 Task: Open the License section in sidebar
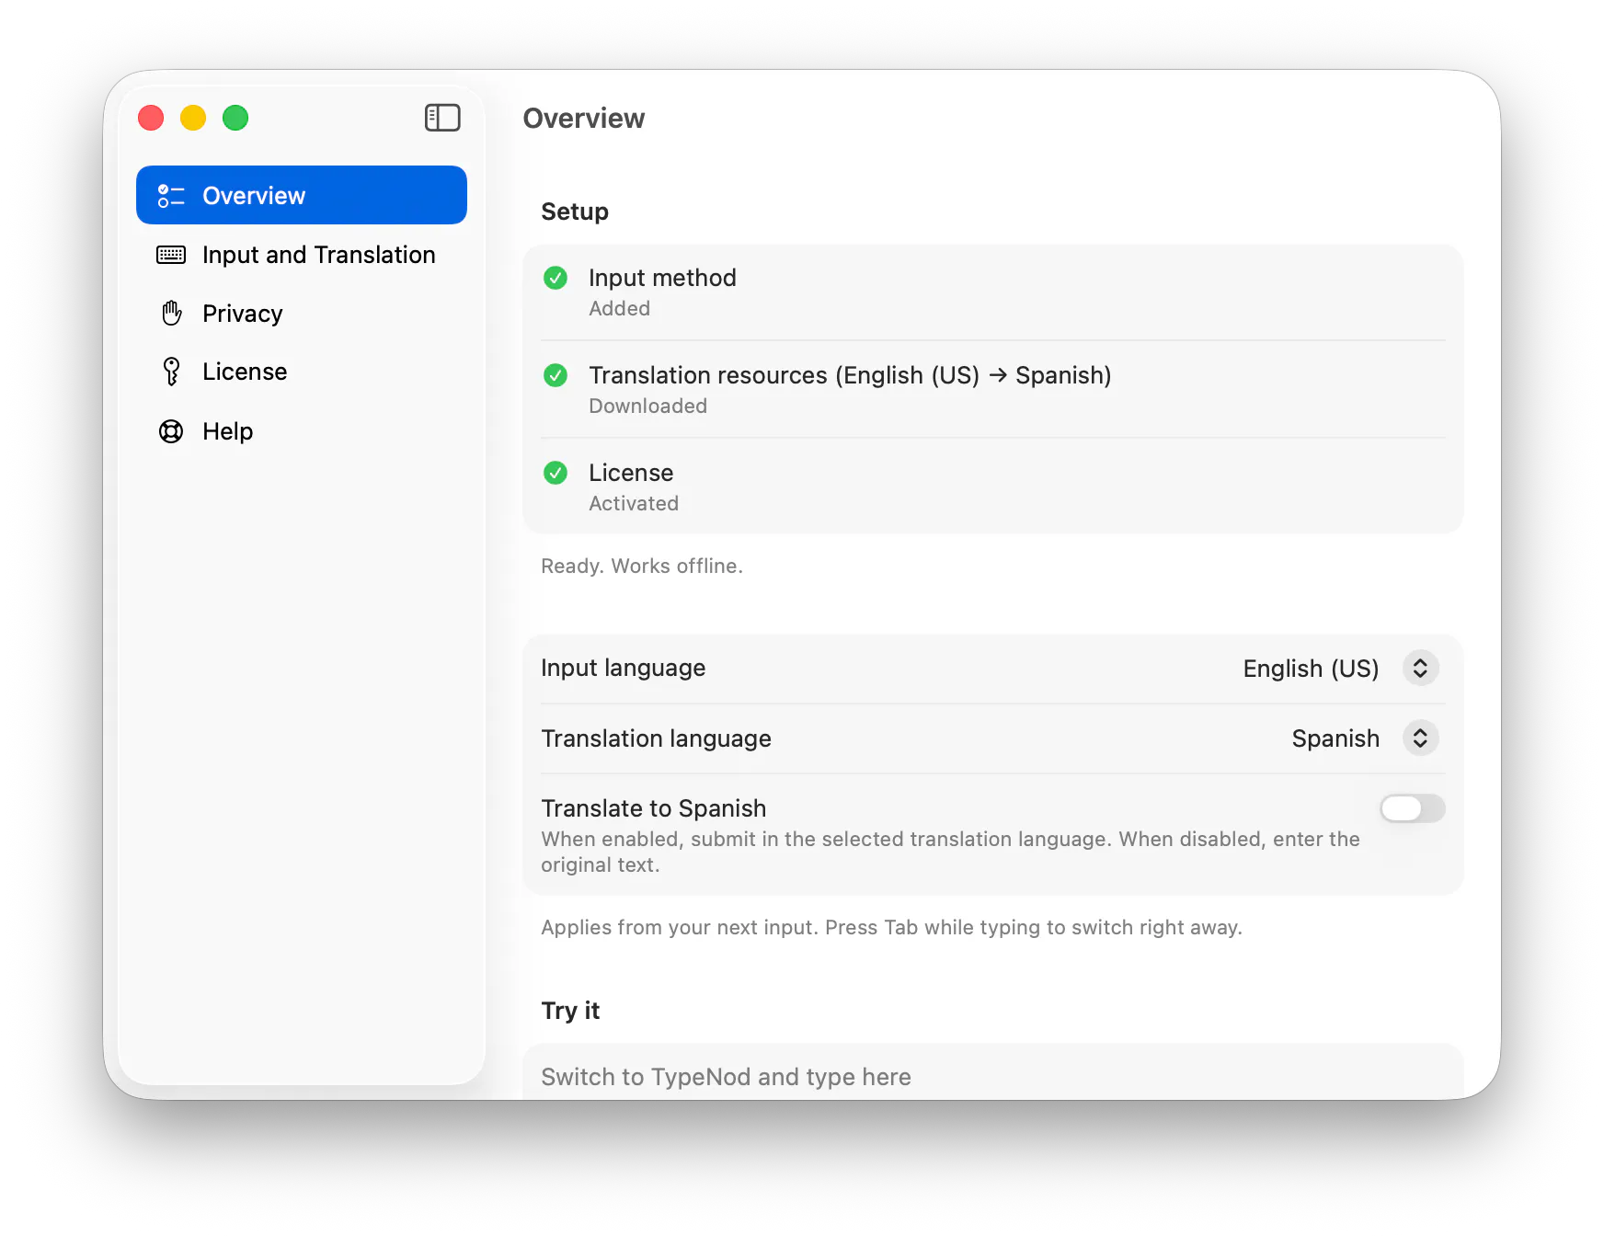(302, 372)
